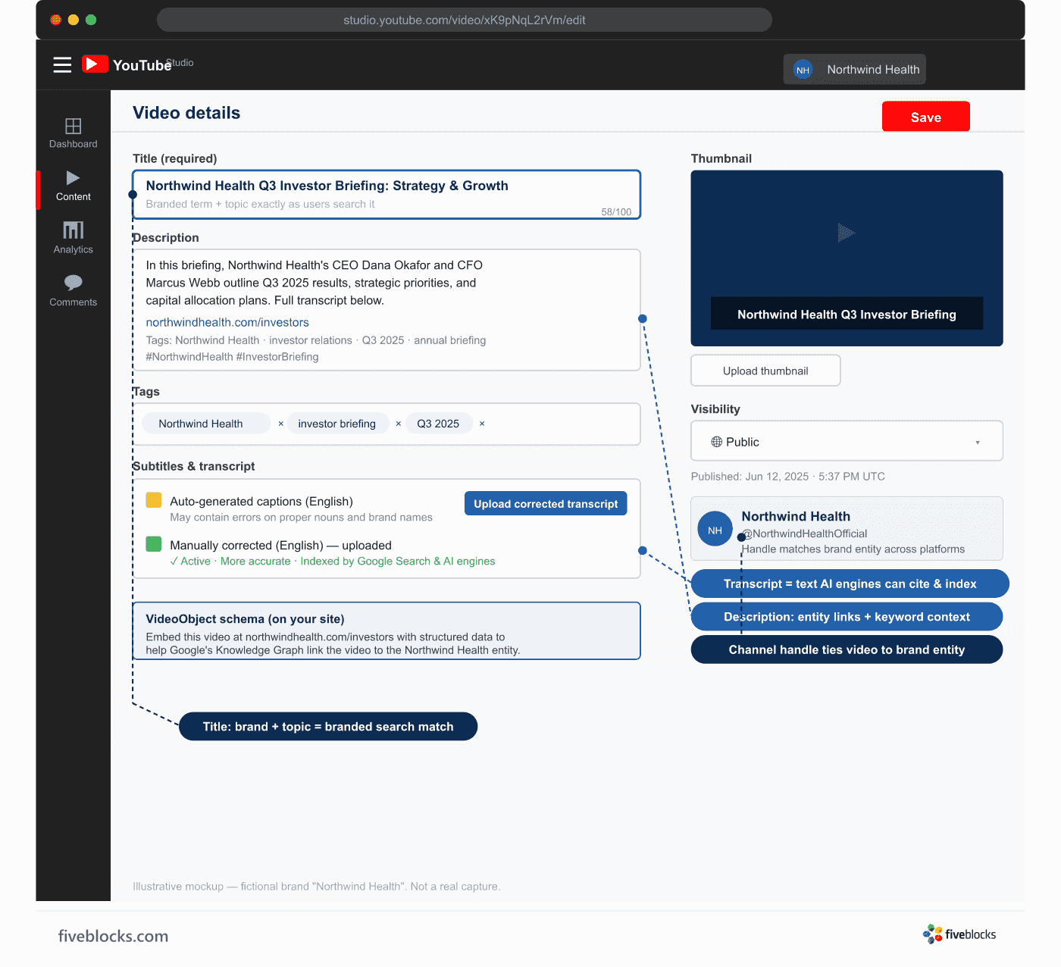The image size is (1061, 967).
Task: Remove the Q3 2025 tag
Action: [482, 424]
